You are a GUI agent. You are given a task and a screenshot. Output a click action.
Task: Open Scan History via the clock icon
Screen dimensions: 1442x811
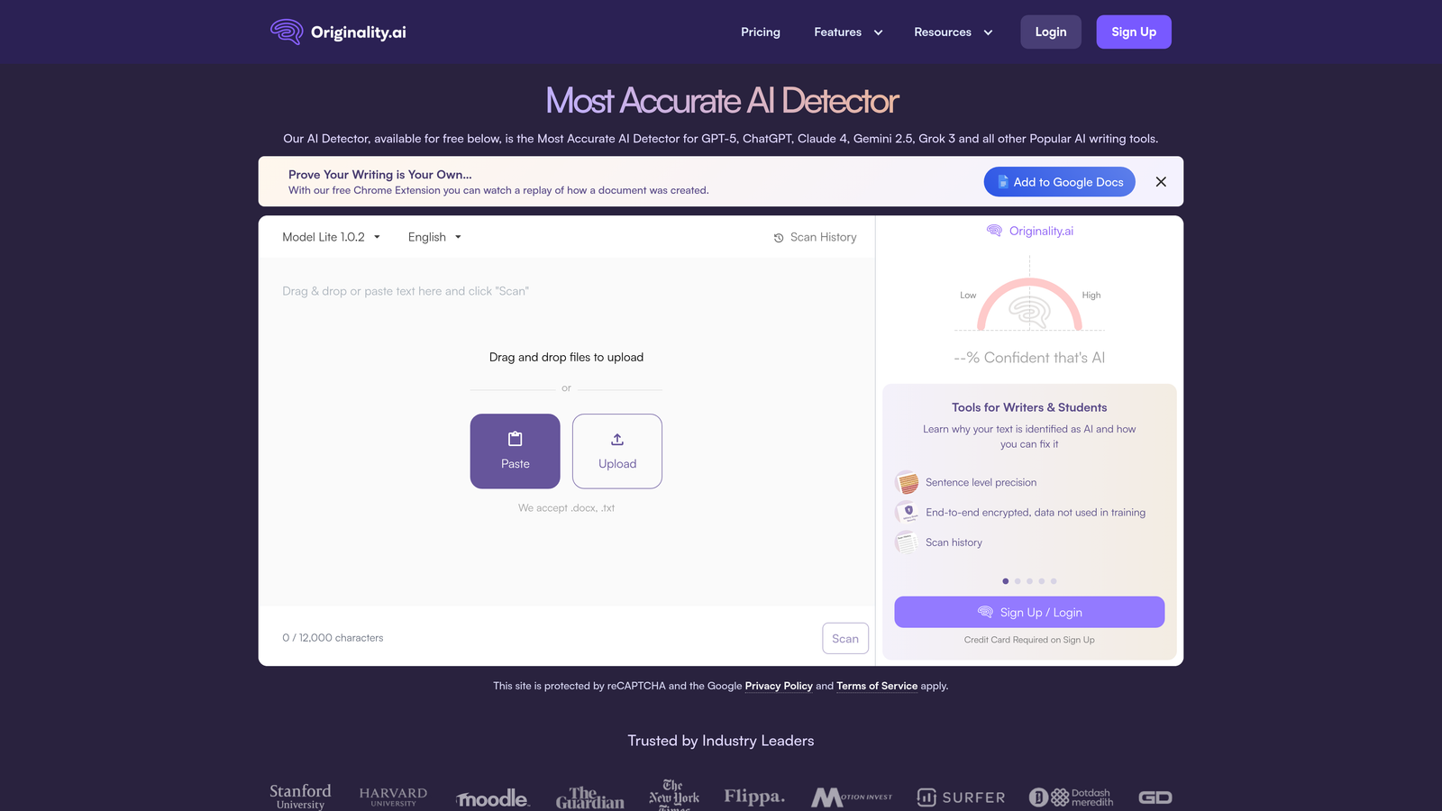click(778, 237)
